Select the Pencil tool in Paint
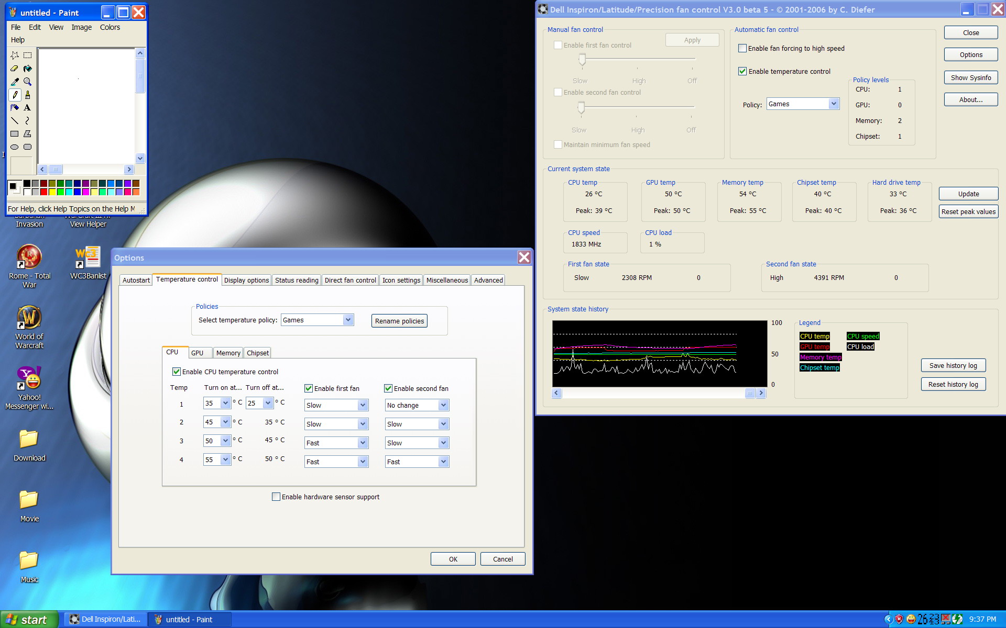 [x=15, y=95]
